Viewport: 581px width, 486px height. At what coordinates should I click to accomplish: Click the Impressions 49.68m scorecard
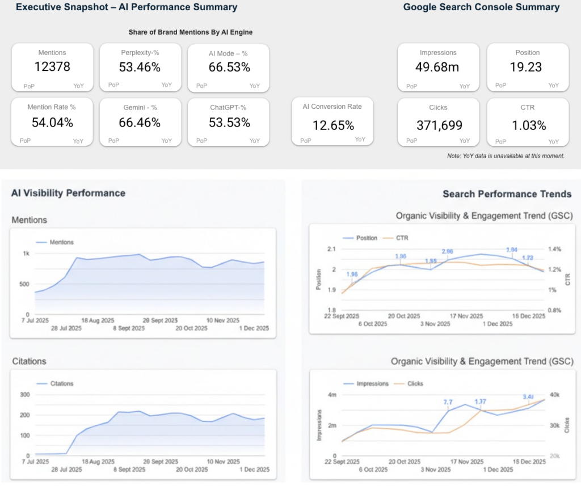(438, 67)
